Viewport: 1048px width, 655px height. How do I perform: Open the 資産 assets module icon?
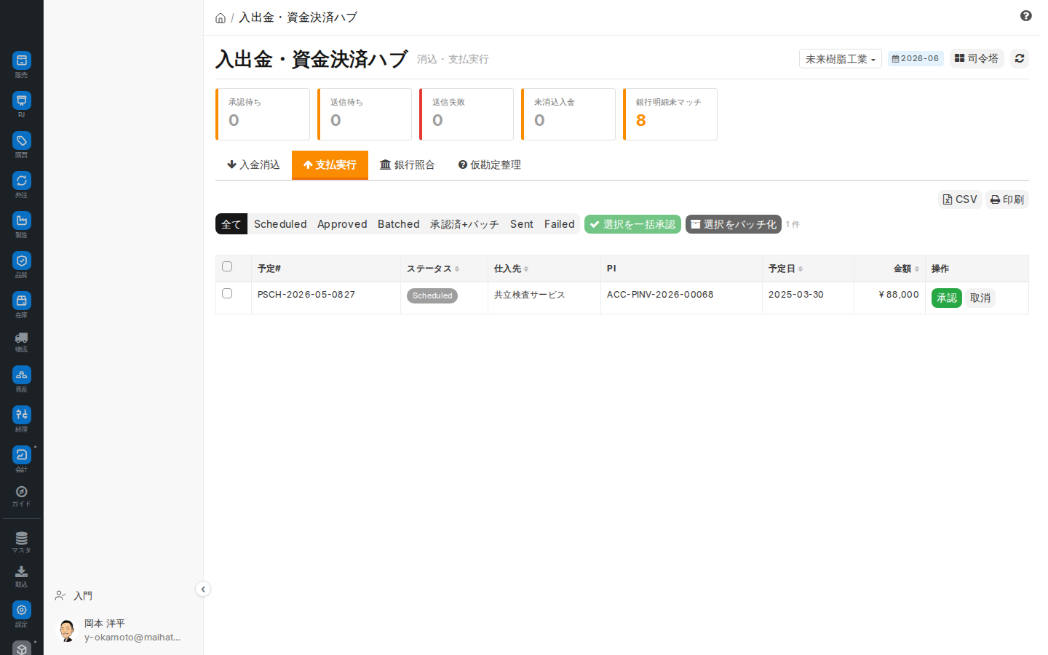click(x=22, y=375)
